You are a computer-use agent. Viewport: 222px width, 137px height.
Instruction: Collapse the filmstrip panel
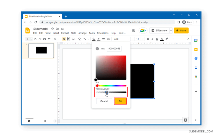tap(55, 121)
